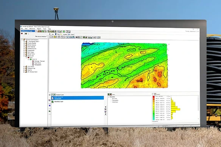Collapse the Elevation node in View panel

(109, 97)
